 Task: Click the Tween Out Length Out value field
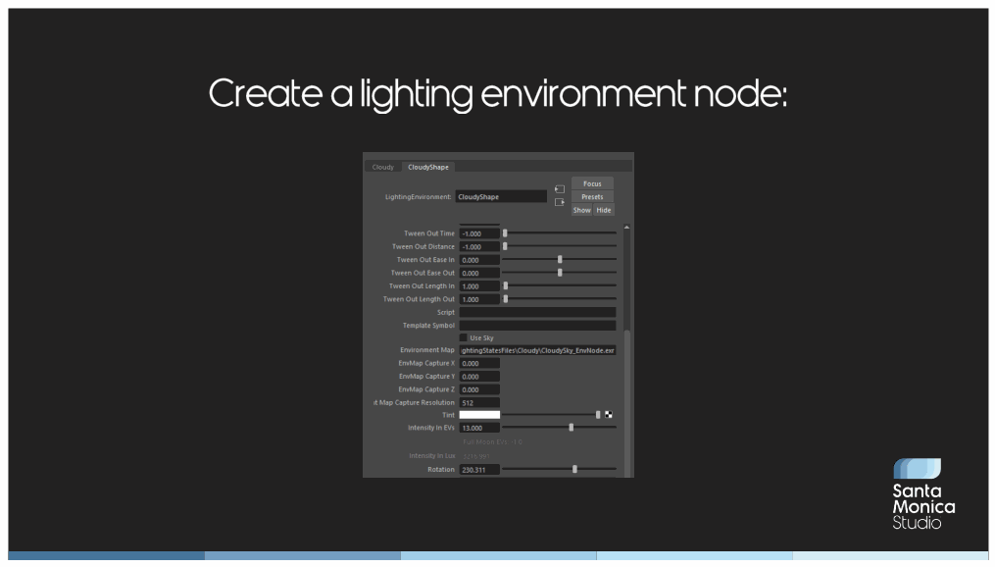[x=479, y=299]
